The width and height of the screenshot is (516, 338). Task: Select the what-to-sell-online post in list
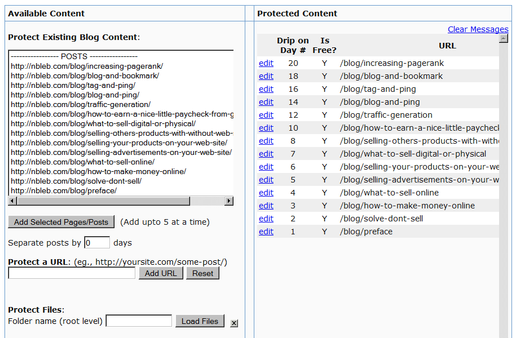(x=82, y=162)
